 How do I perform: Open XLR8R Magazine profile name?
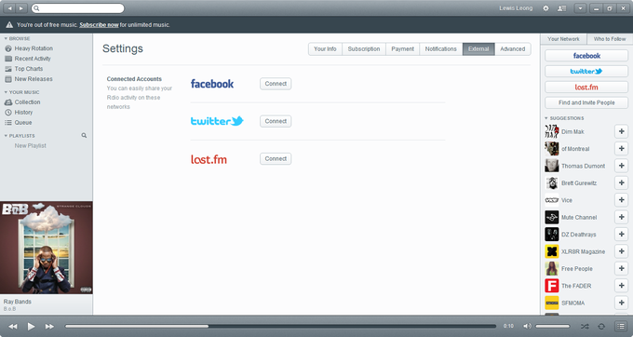(584, 251)
